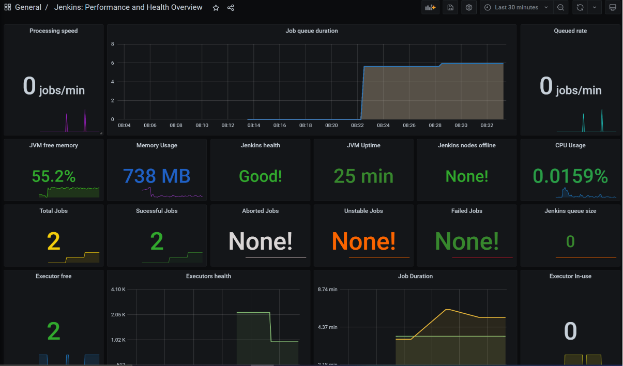Open sharing options via the share icon
This screenshot has height=366, width=623.
[x=231, y=8]
